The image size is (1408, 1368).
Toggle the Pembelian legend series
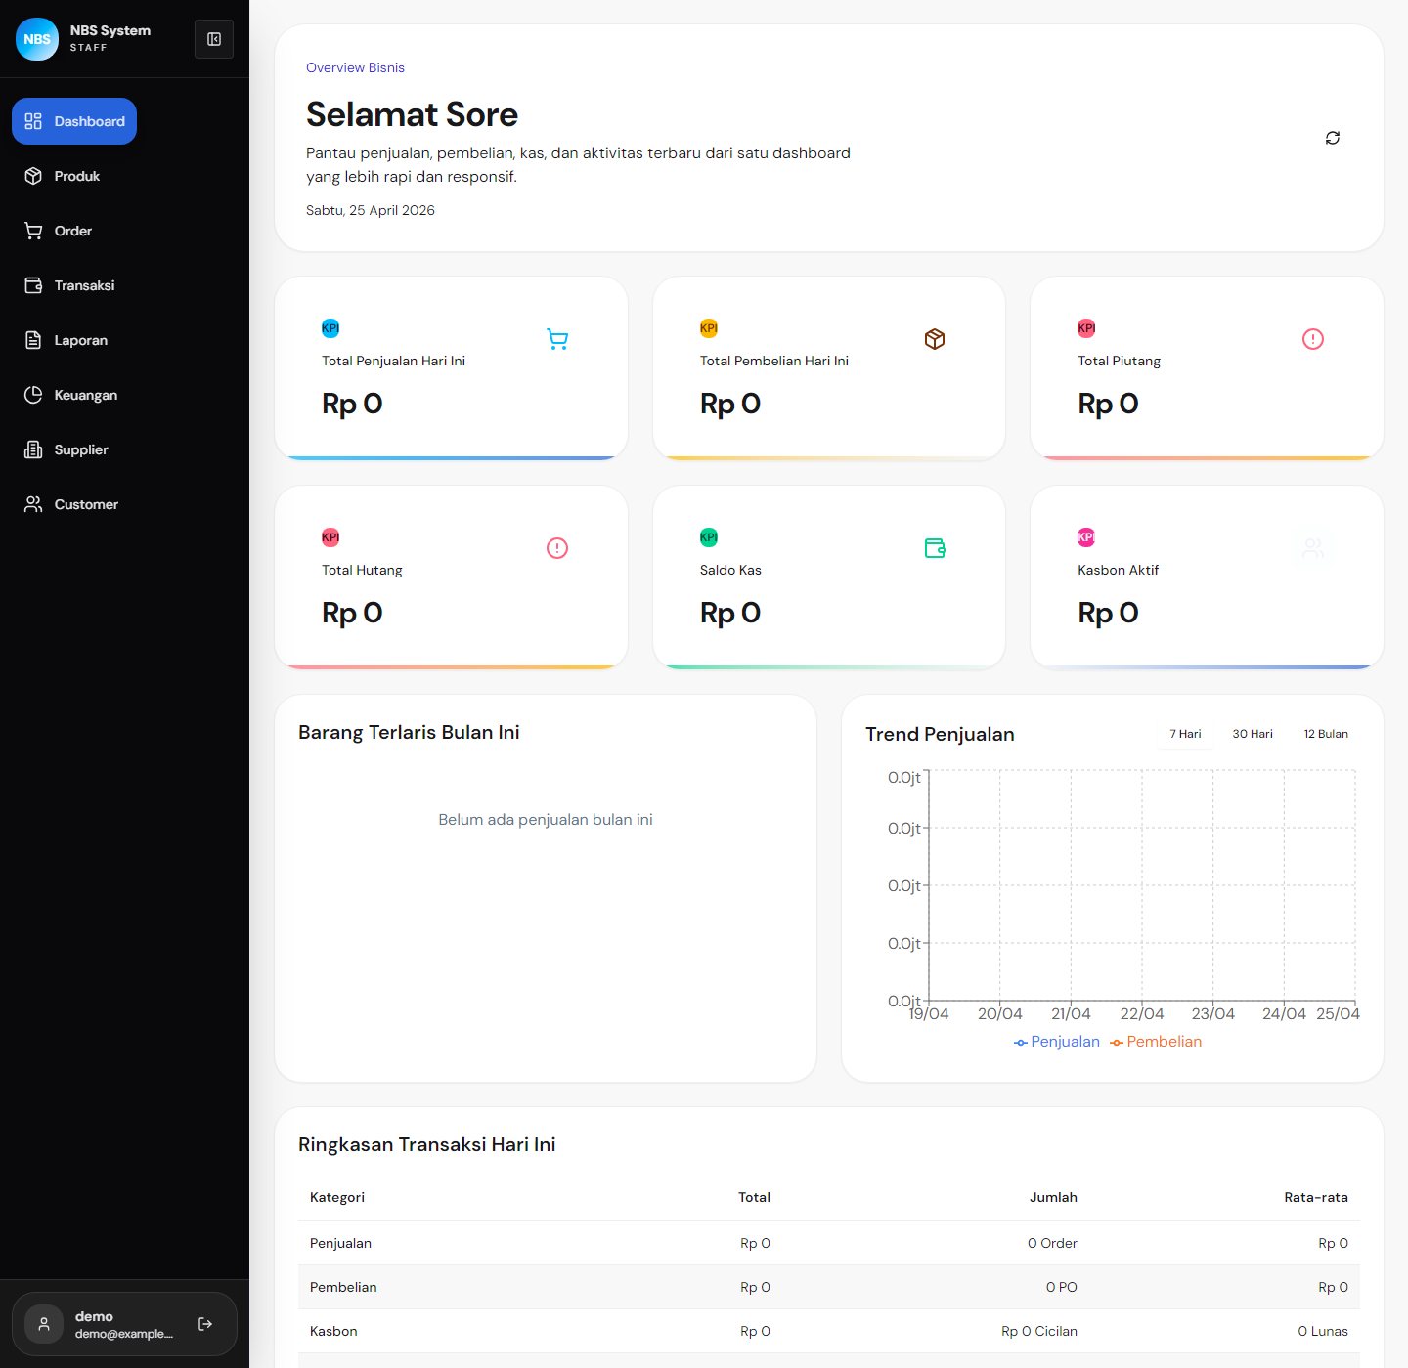1156,1042
